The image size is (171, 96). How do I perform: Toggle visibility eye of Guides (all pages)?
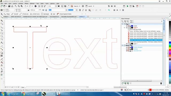(127, 47)
